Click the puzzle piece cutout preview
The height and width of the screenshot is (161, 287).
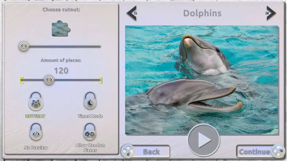(60, 29)
